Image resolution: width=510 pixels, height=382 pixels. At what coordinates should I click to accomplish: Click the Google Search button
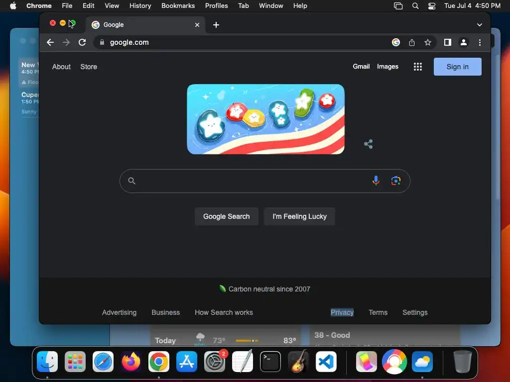[x=227, y=216]
